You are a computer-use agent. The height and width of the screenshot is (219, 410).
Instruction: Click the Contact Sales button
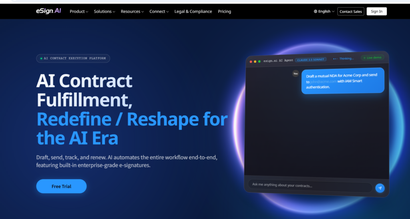click(351, 11)
